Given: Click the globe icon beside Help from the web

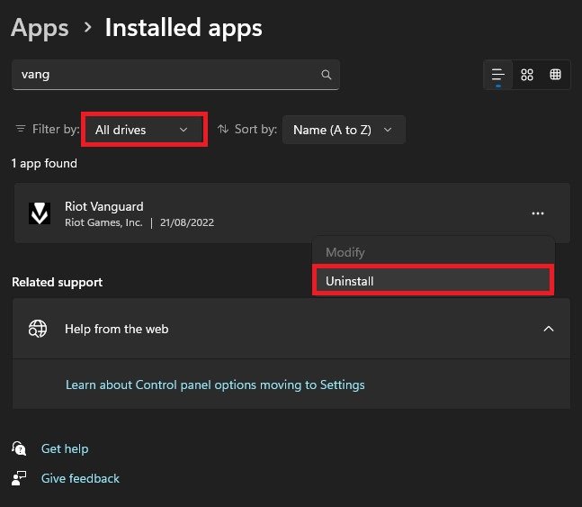Looking at the screenshot, I should (38, 329).
